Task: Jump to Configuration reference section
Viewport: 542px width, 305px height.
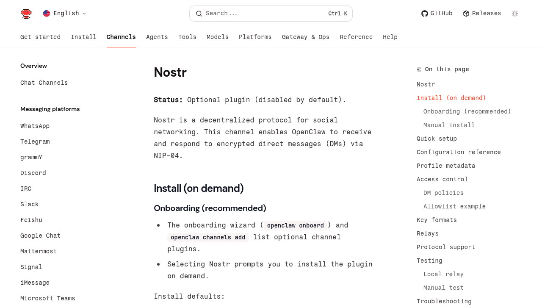Action: (459, 152)
